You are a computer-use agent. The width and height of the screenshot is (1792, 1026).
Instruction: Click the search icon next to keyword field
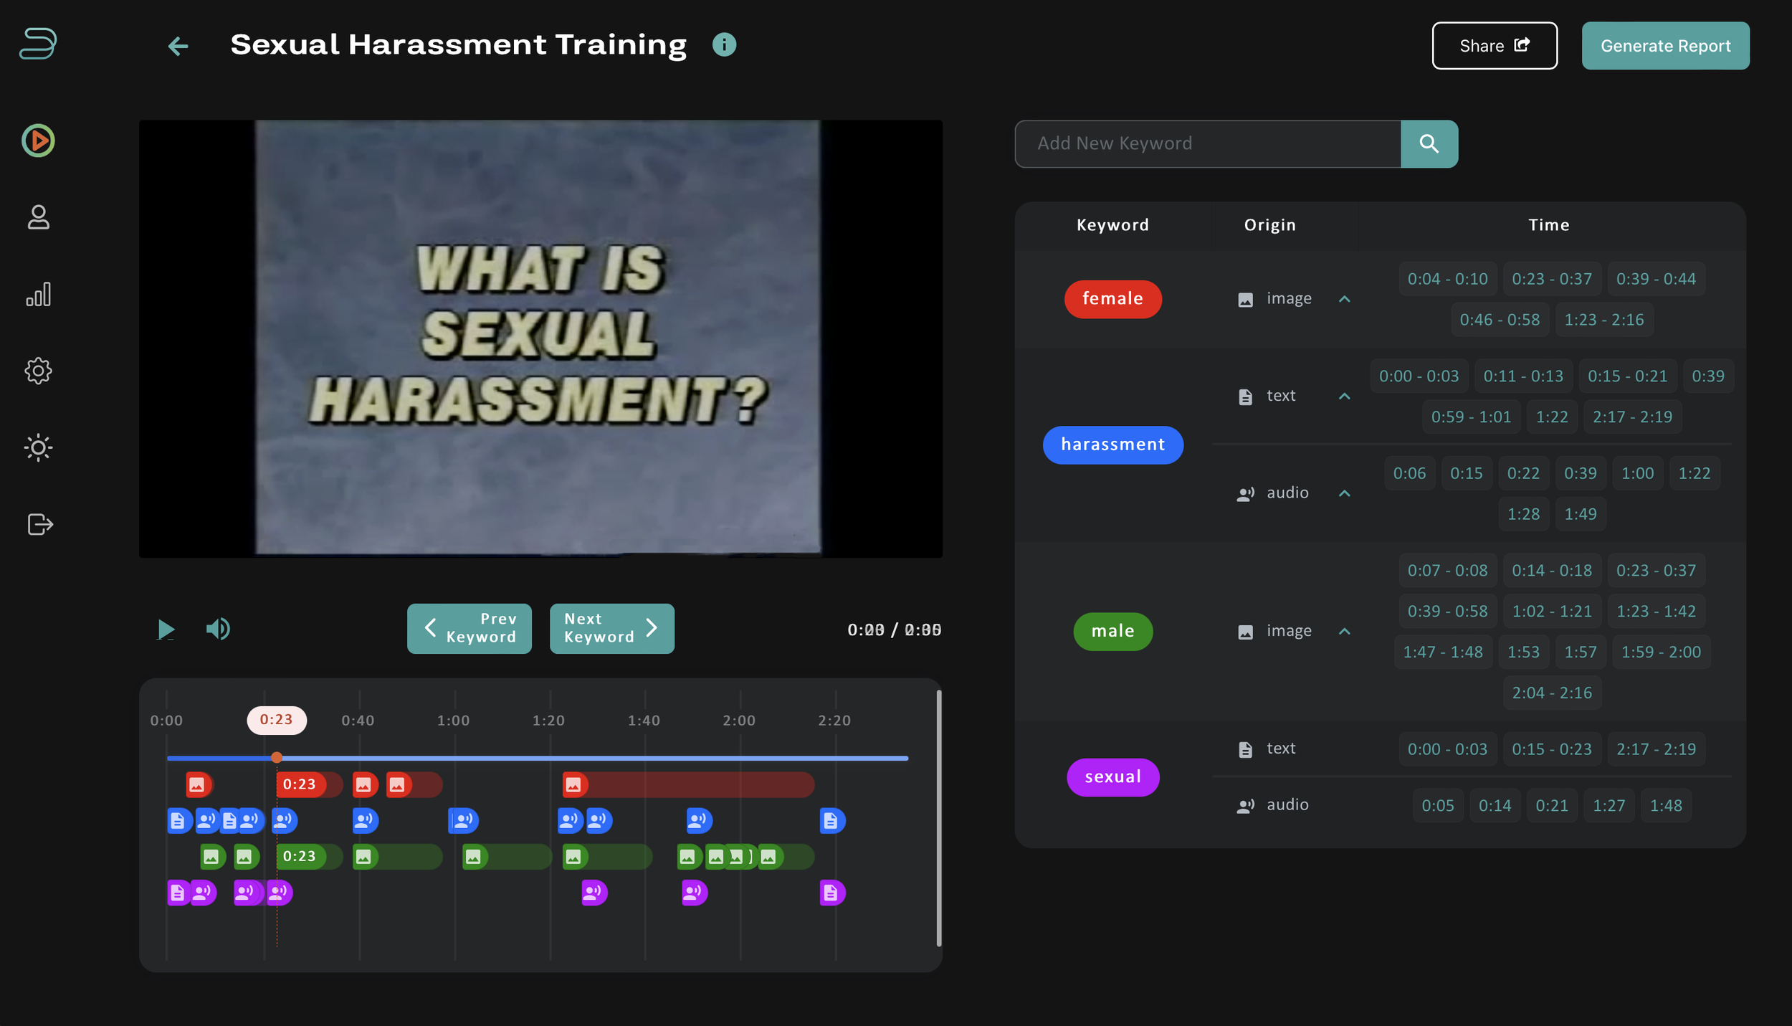pos(1429,143)
